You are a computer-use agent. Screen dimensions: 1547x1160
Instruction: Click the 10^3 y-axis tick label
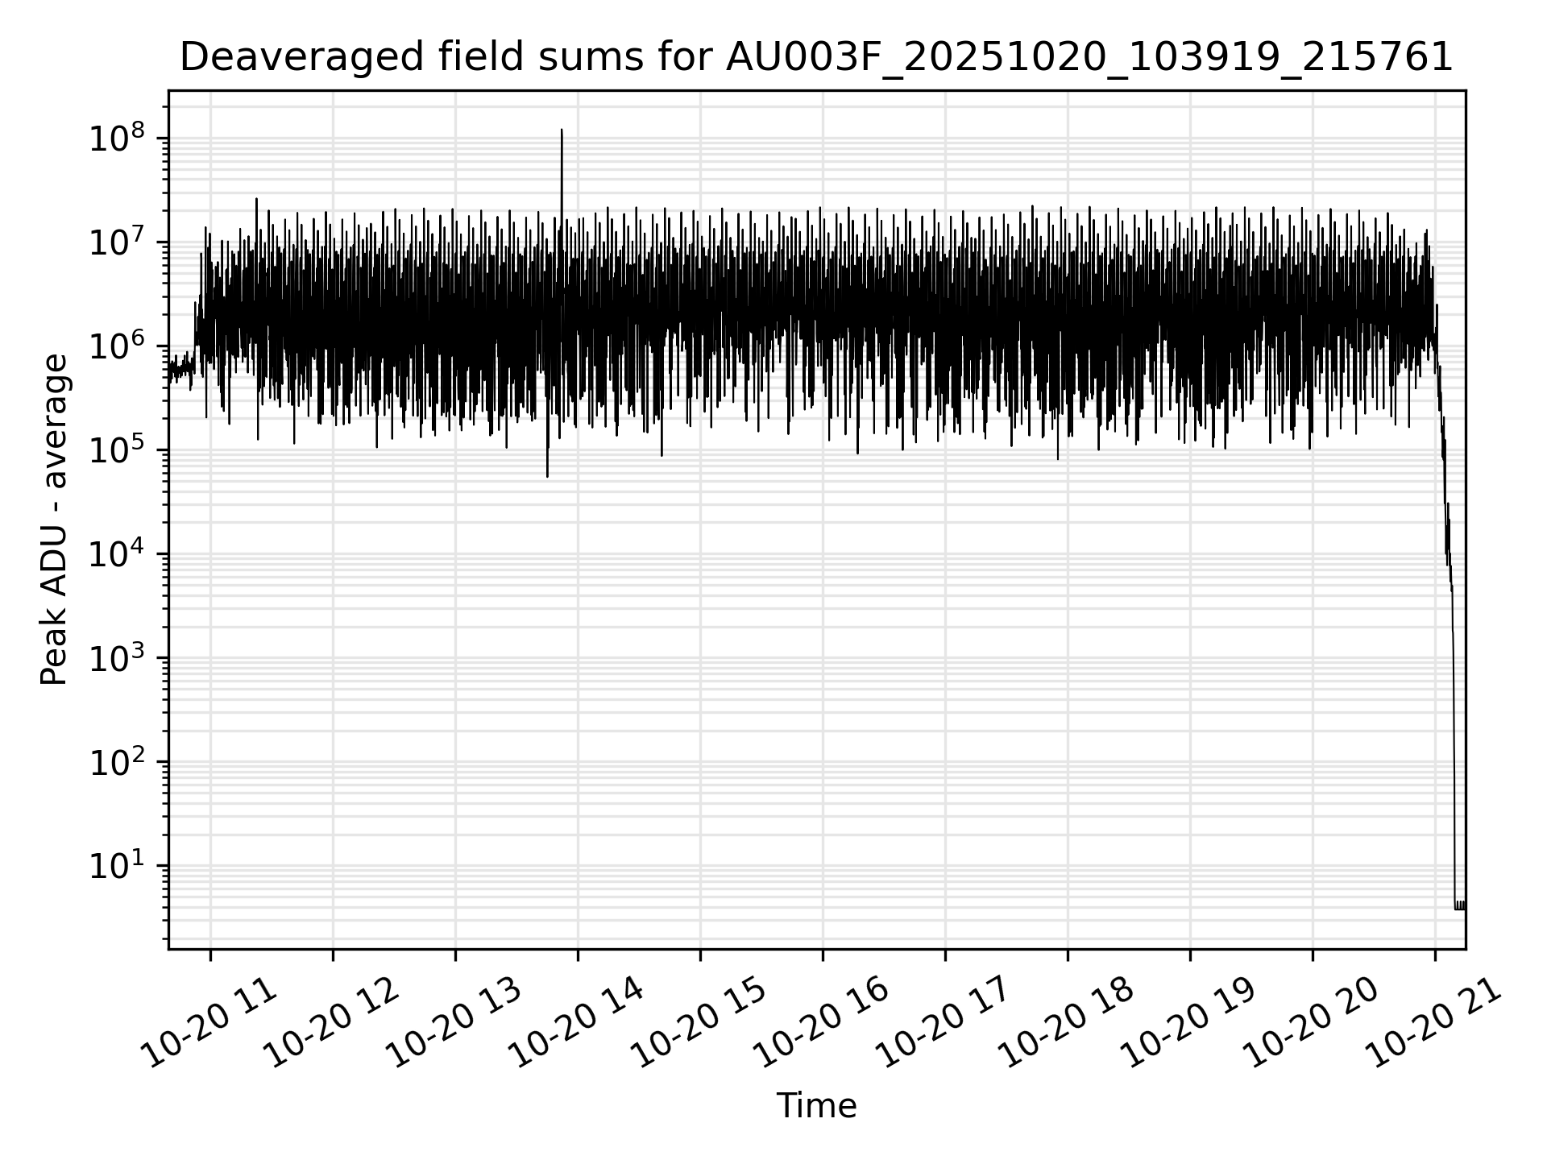[x=118, y=658]
